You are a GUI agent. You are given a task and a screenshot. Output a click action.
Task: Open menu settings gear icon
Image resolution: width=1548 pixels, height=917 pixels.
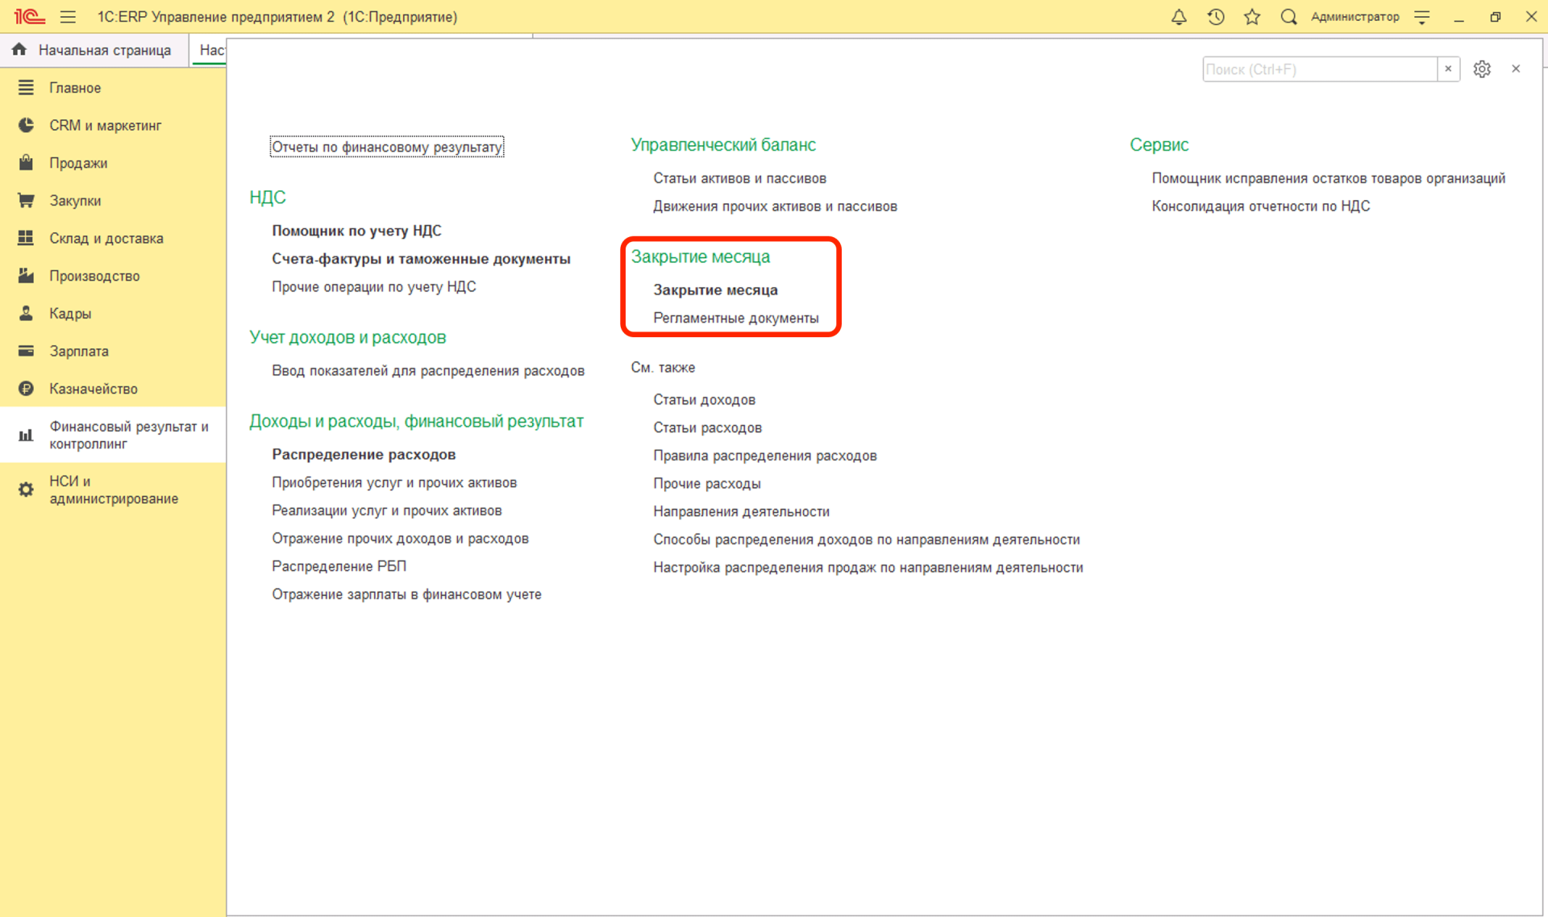coord(1482,69)
